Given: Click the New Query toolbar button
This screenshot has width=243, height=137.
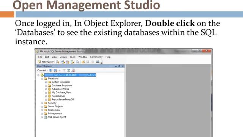Looking at the screenshot, I should (x=46, y=62).
